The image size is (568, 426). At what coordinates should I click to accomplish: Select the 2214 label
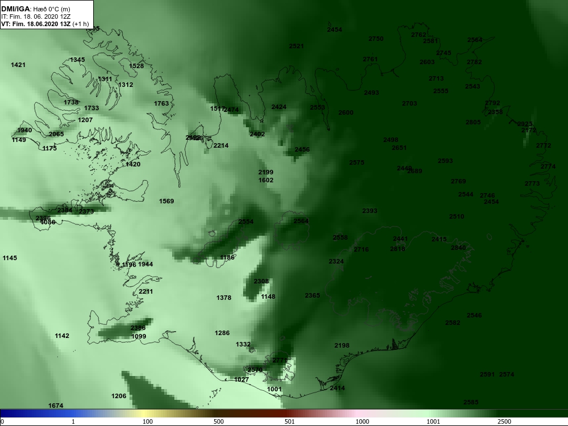pyautogui.click(x=221, y=145)
